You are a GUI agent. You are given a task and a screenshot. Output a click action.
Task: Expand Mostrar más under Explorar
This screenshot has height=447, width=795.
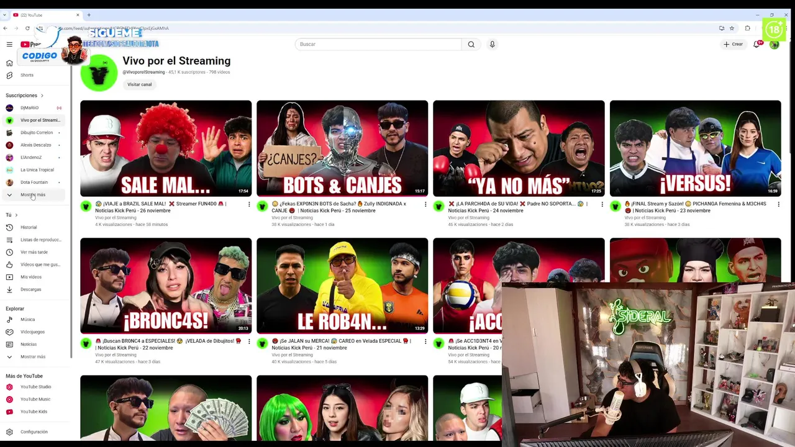tap(33, 356)
